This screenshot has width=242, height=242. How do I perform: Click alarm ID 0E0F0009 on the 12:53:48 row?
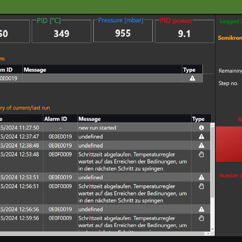pos(60,154)
